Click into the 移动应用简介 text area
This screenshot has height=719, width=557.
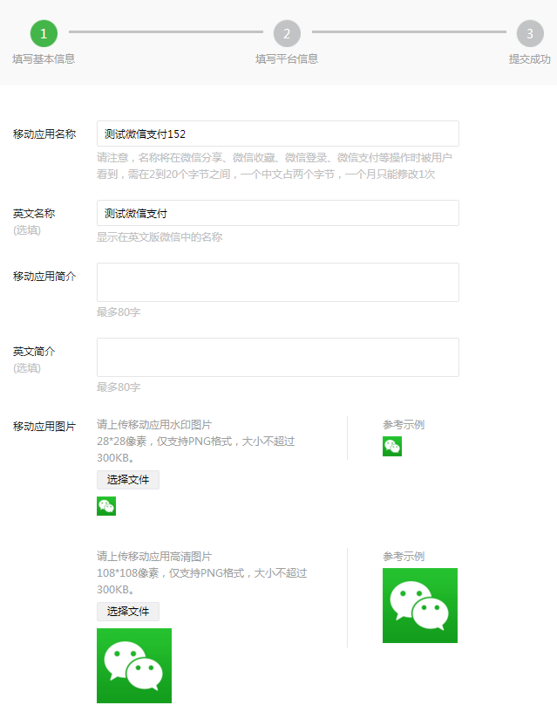(x=277, y=282)
